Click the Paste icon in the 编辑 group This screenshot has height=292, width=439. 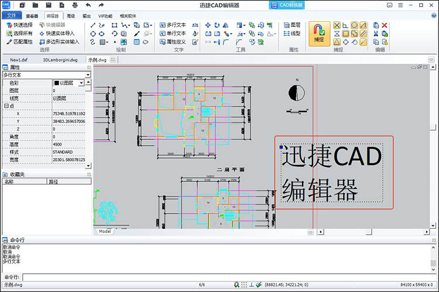point(385,33)
